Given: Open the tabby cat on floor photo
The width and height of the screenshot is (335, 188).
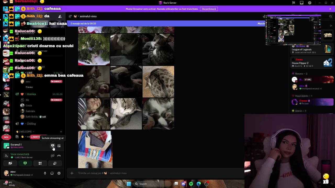Looking at the screenshot, I should pos(158,81).
